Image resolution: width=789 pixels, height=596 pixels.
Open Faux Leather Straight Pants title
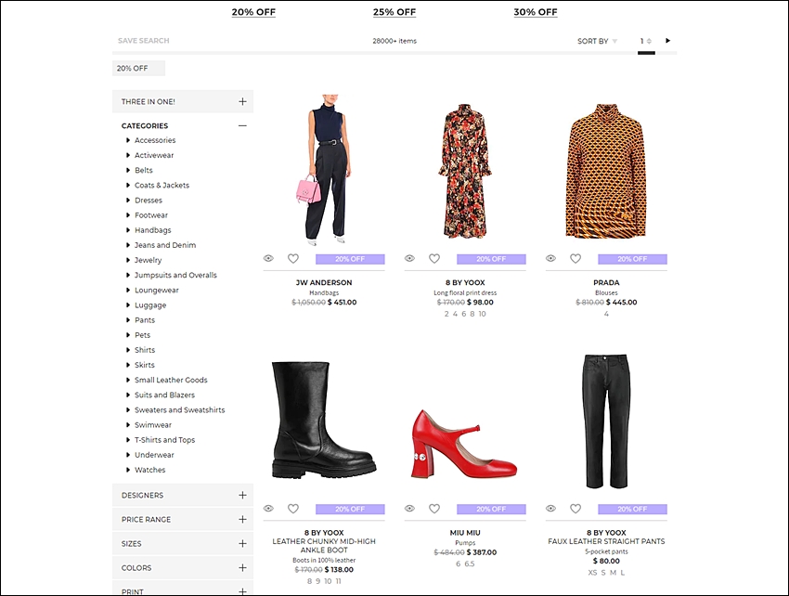click(606, 541)
